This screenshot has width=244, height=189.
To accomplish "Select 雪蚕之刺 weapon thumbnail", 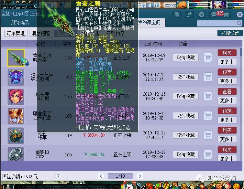I will coord(16,58).
